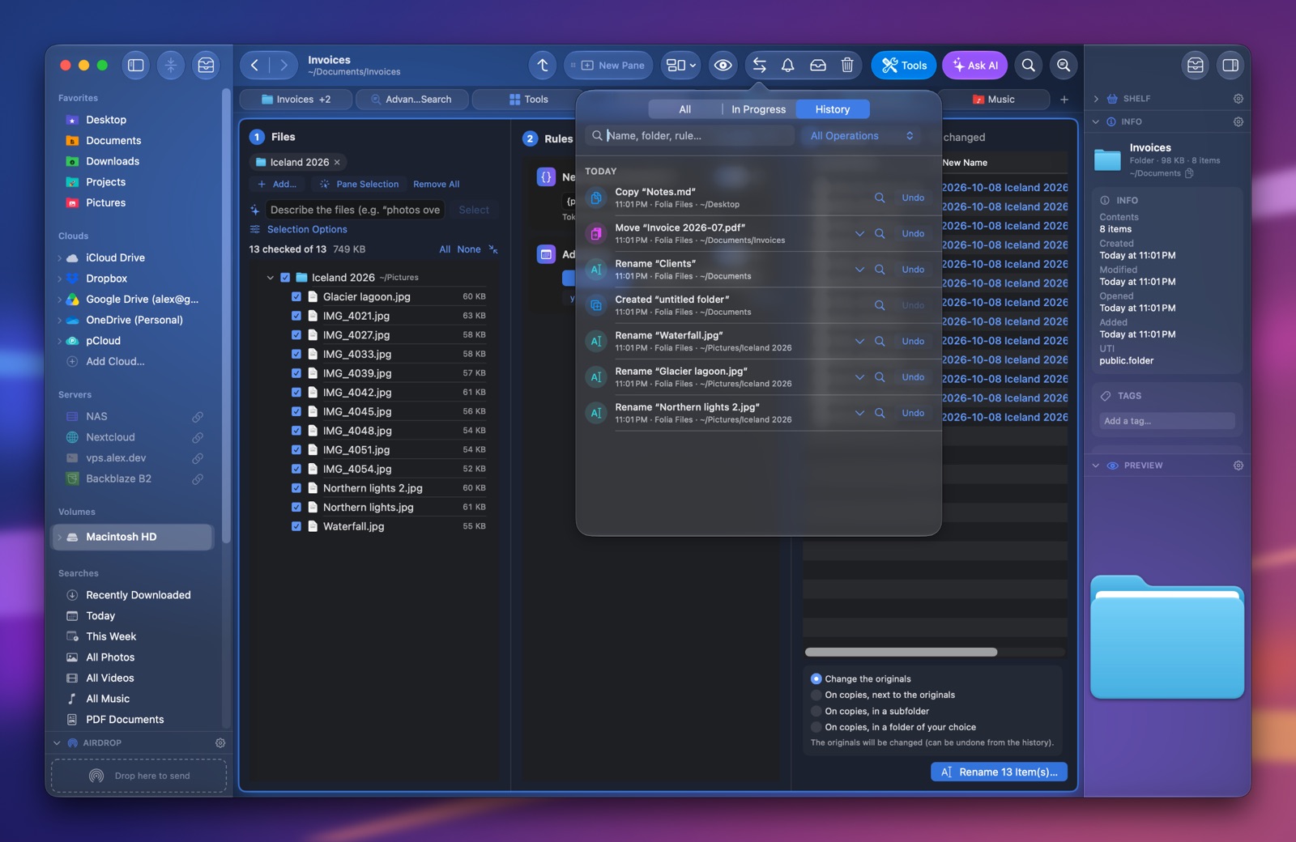Click the sidebar vertical scrollbar
1296x842 pixels.
[225, 316]
